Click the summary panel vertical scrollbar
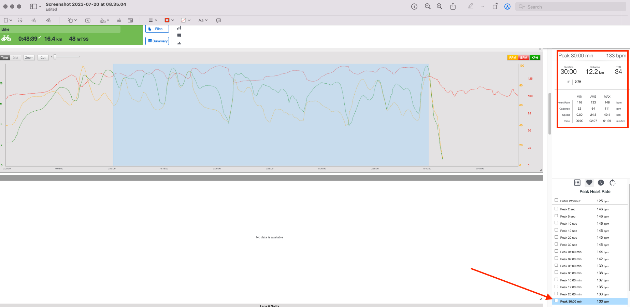 pos(549,114)
